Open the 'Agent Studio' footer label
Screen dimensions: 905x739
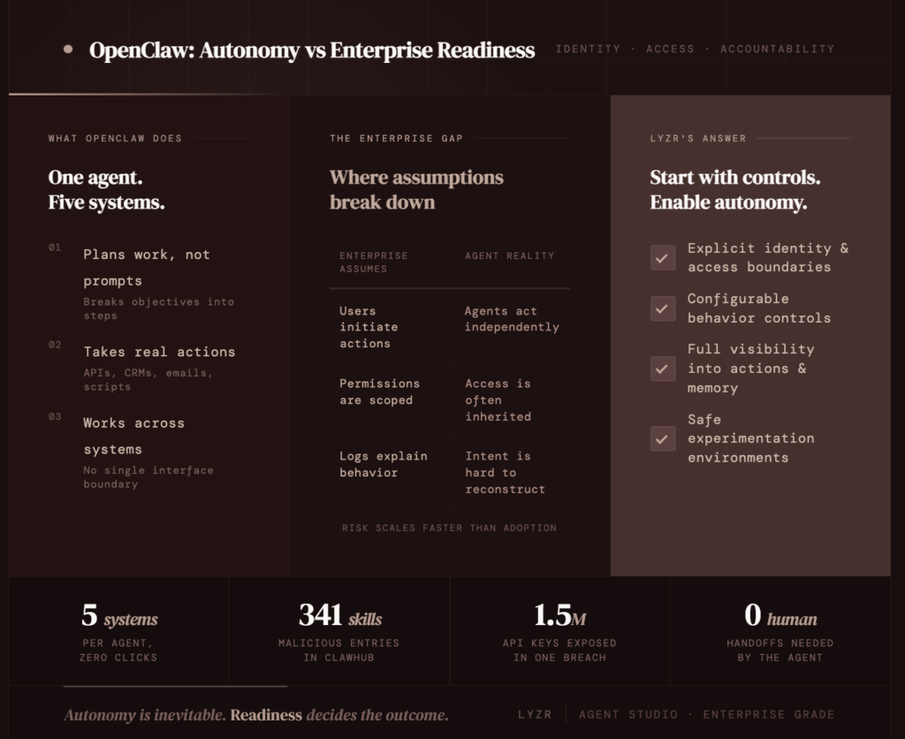click(628, 714)
